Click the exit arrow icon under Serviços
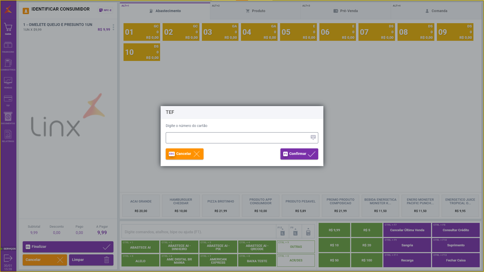 (x=8, y=258)
